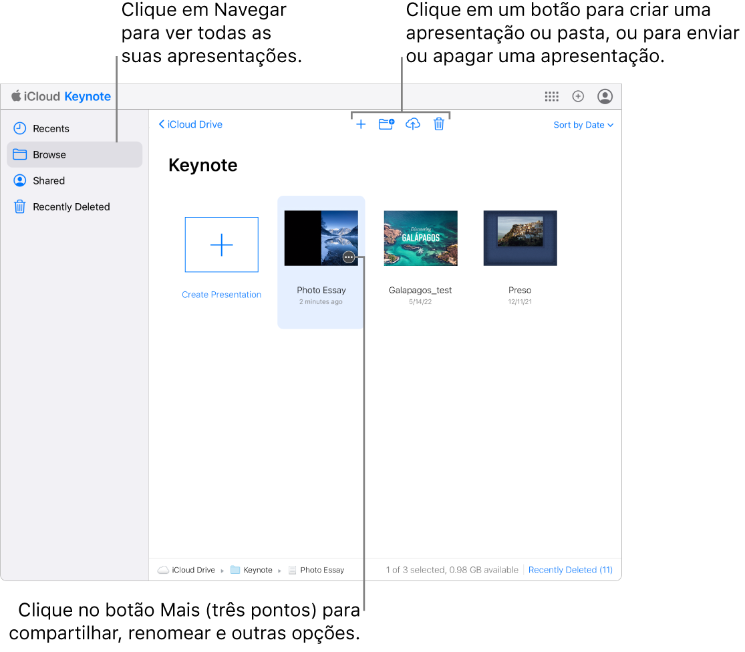745x652 pixels.
Task: Open Recently Deleted (11) link
Action: tap(570, 570)
